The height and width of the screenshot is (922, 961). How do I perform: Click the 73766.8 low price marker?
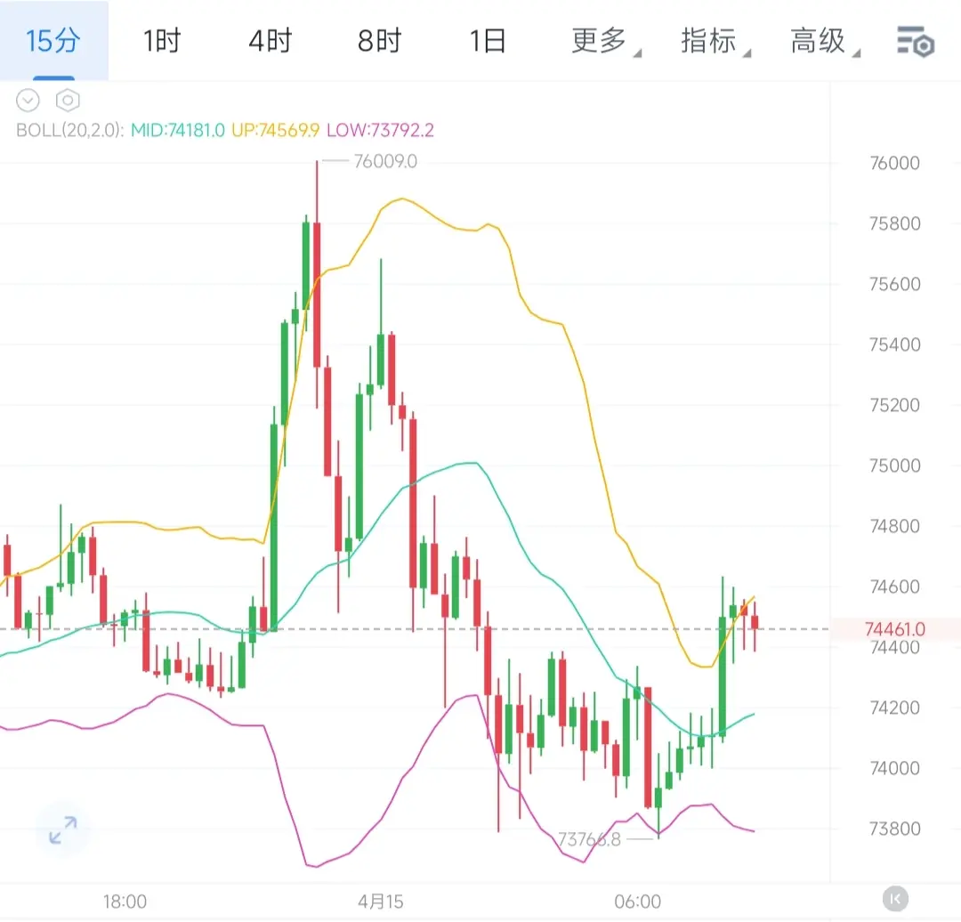tap(589, 839)
